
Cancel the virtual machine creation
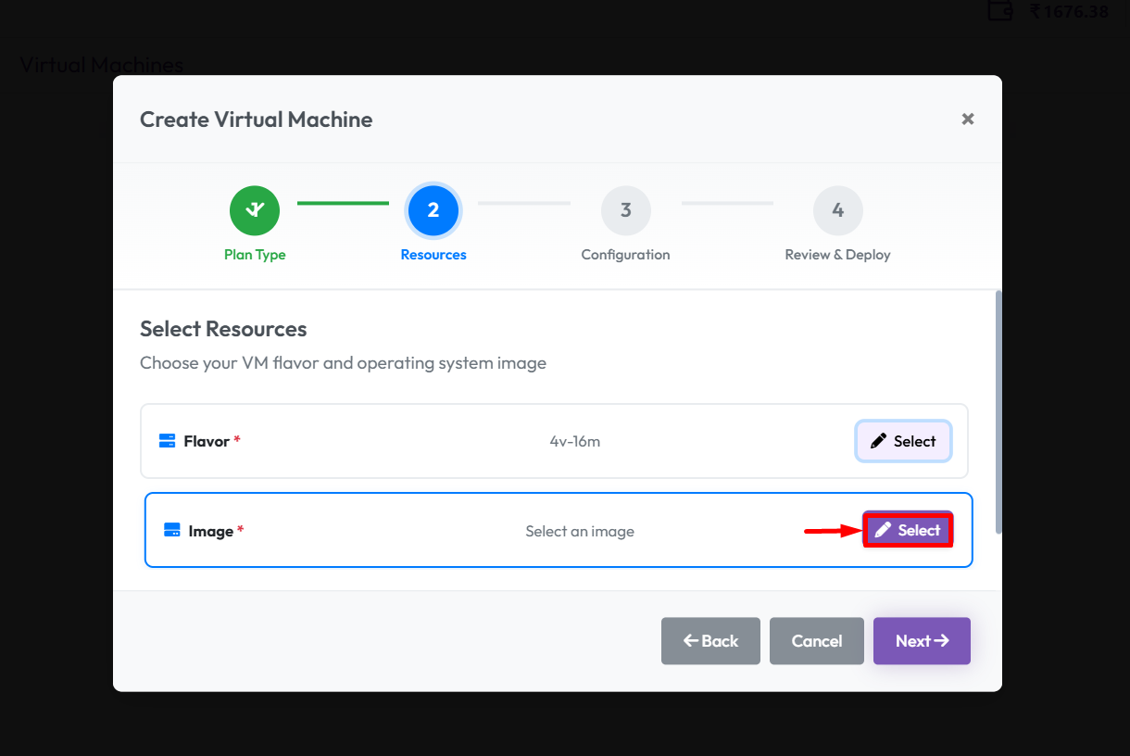tap(817, 641)
